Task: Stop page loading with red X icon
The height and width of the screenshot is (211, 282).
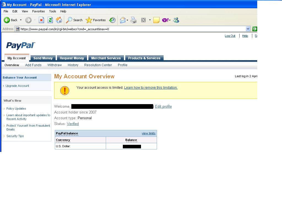Action: 41,20
